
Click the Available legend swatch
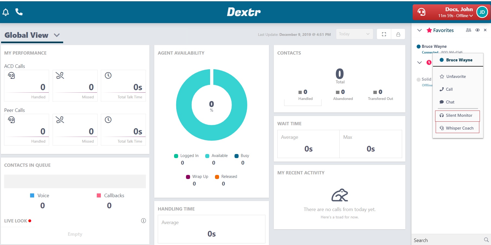pyautogui.click(x=207, y=156)
